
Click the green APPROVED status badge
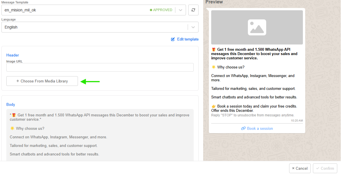pos(161,10)
